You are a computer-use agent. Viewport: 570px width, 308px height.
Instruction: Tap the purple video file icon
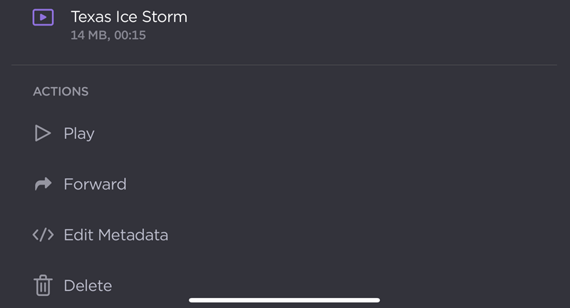pyautogui.click(x=43, y=17)
